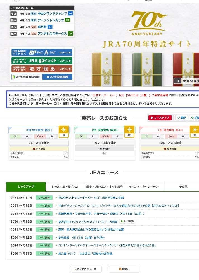This screenshot has height=280, width=199.
Task: Select the ピックアップ news tab
Action: pyautogui.click(x=26, y=186)
